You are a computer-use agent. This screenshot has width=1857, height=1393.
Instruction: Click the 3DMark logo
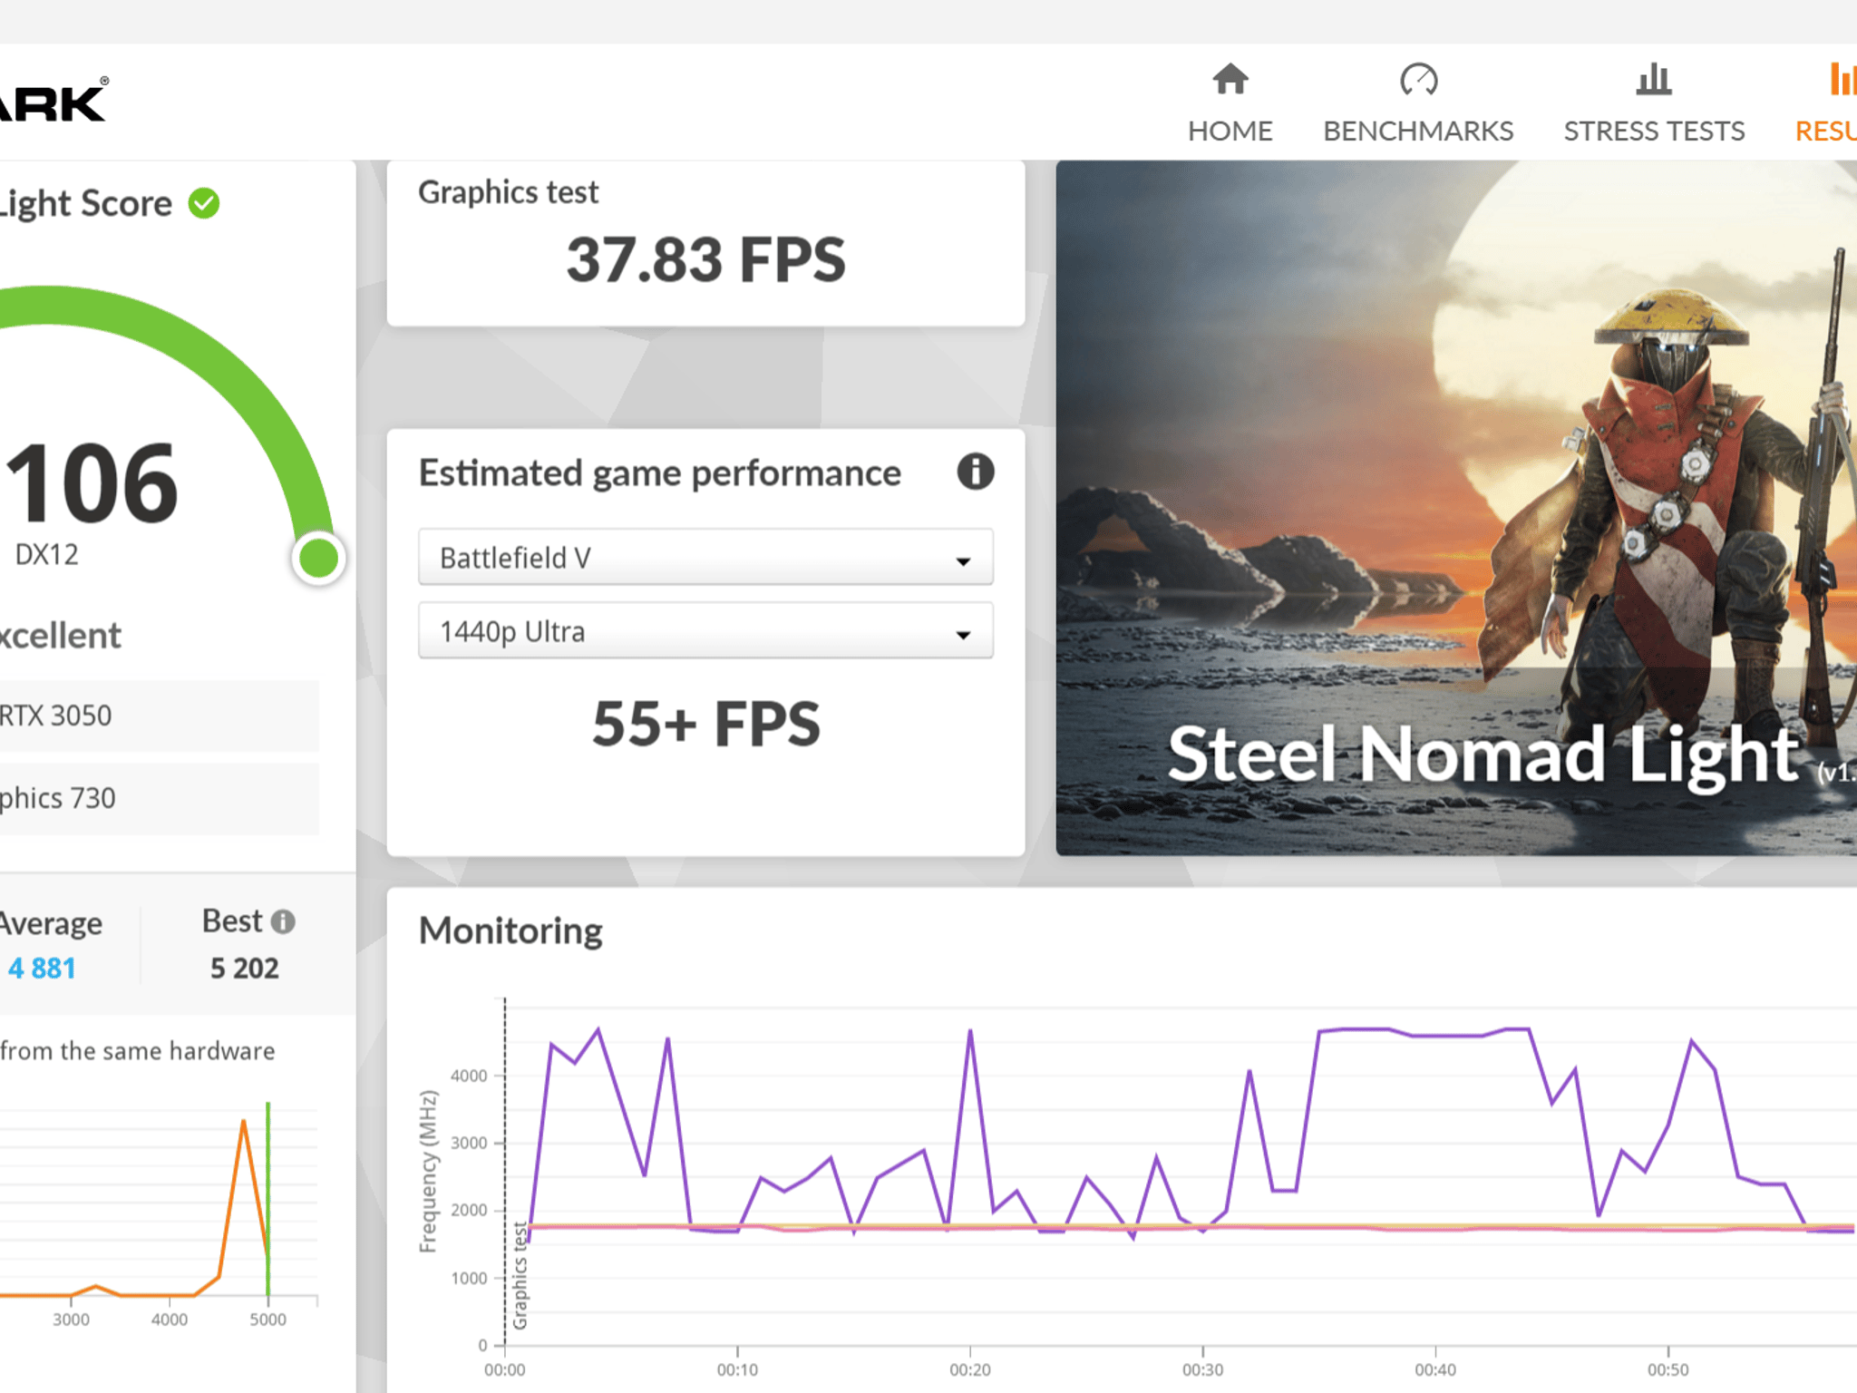tap(53, 100)
